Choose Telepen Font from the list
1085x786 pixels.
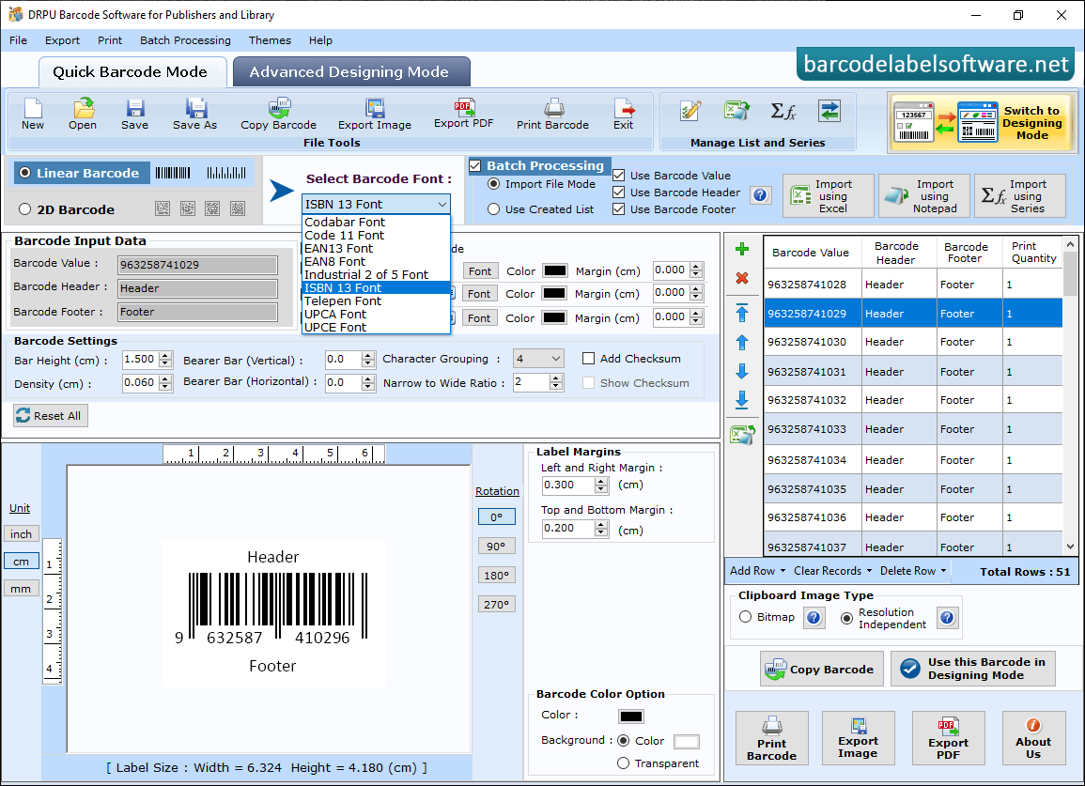click(343, 301)
